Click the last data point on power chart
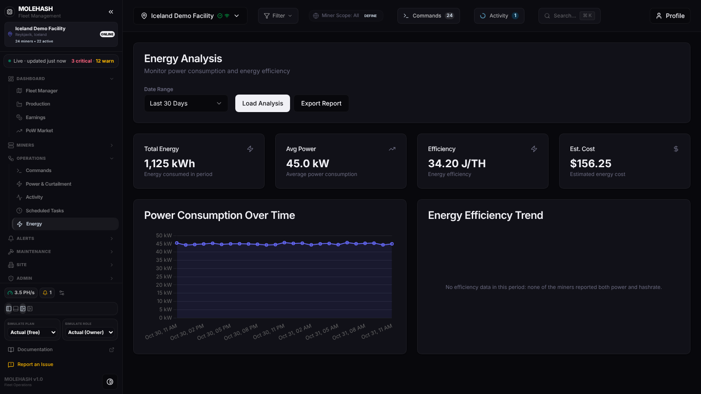This screenshot has height=394, width=701. [392, 244]
